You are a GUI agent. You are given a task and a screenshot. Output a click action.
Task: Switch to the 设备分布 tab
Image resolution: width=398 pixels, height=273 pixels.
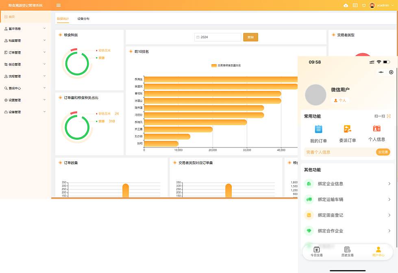click(83, 19)
